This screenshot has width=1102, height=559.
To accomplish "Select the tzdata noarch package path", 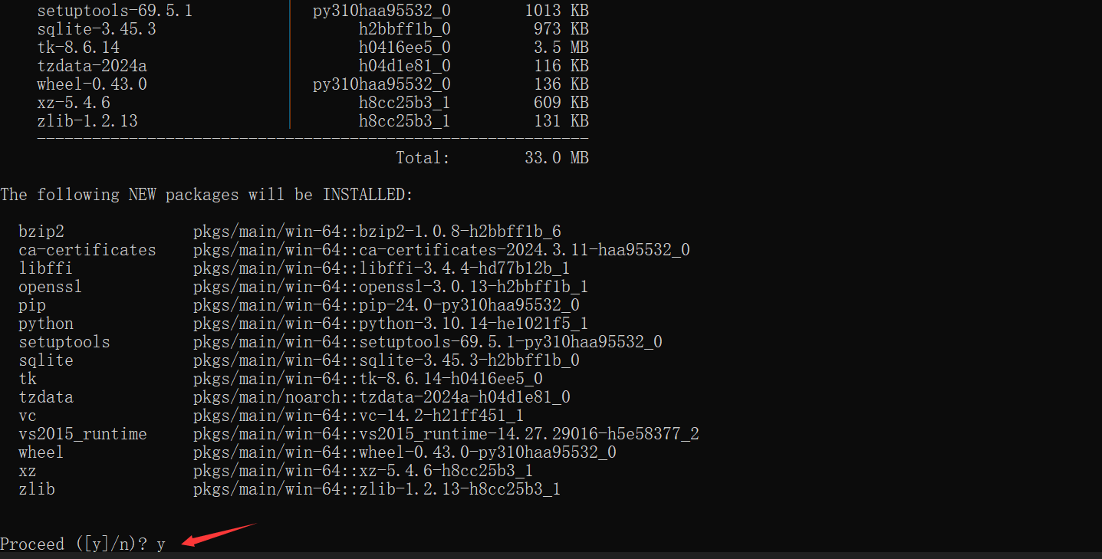I will tap(381, 397).
